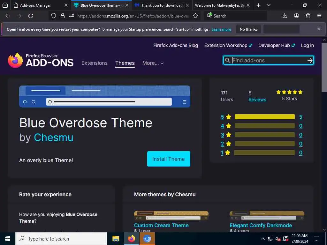This screenshot has width=327, height=245.
Task: Close the Blue Overdose Theme tab
Action: (127, 5)
